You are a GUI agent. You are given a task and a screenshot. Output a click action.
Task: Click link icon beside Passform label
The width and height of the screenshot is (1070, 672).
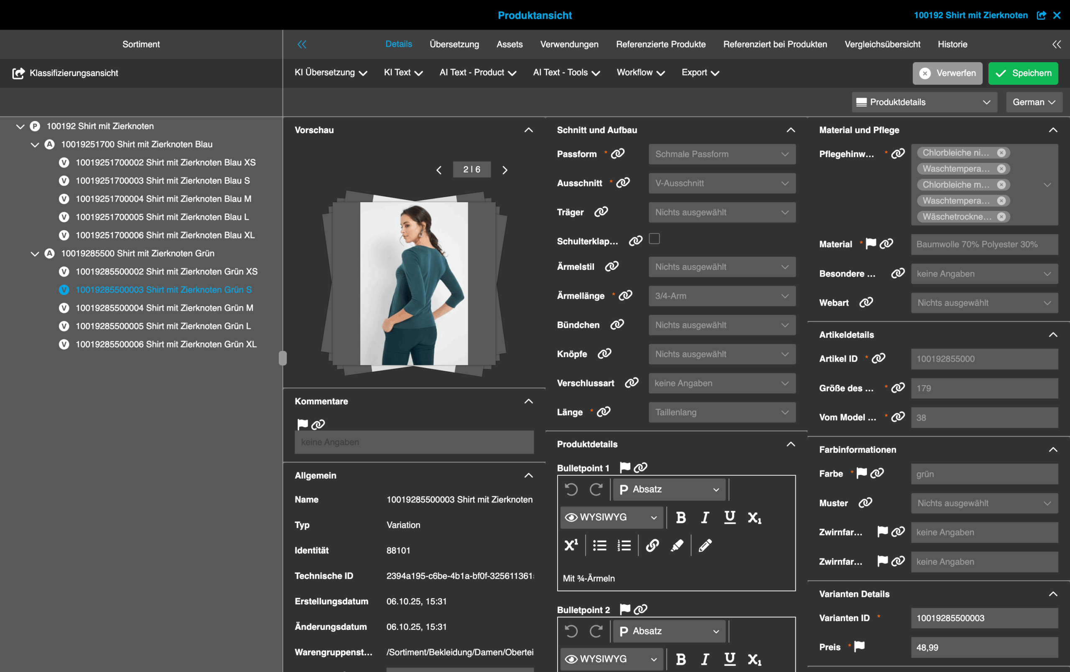618,154
